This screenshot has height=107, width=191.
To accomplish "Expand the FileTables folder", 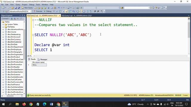I will pos(3,27).
